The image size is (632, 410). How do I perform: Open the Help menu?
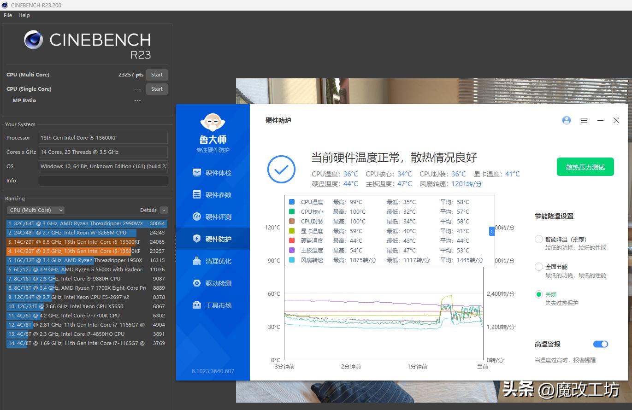(24, 15)
